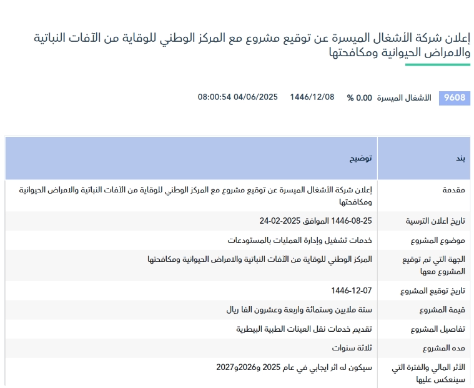Click the الجهة التي تم توقيع المشروع معها label
The image size is (474, 388).
pos(436,265)
